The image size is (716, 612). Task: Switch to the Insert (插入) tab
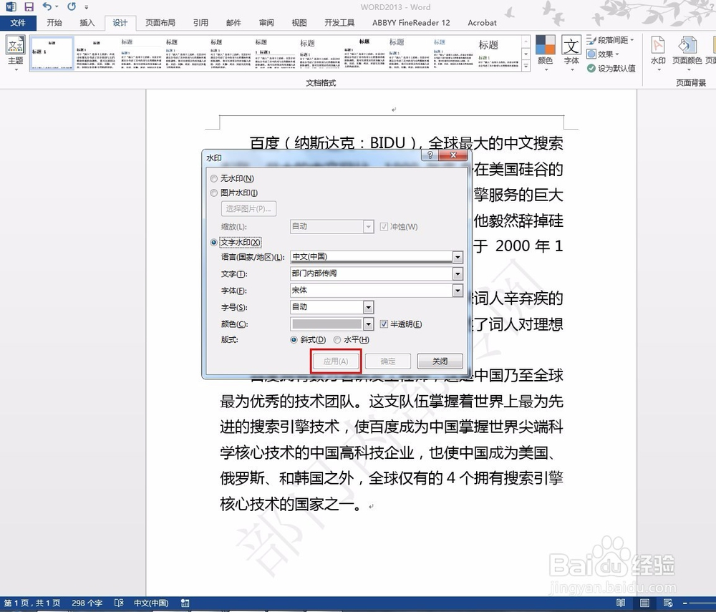[87, 23]
